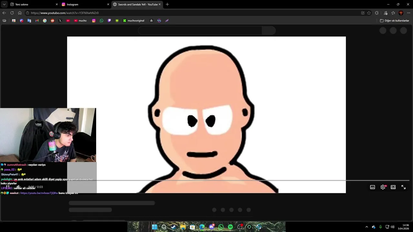The height and width of the screenshot is (232, 413).
Task: Switch video to theater mode
Action: pyautogui.click(x=393, y=187)
